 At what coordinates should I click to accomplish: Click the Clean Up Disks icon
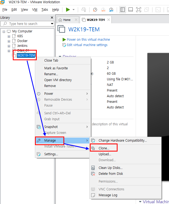click(x=93, y=168)
